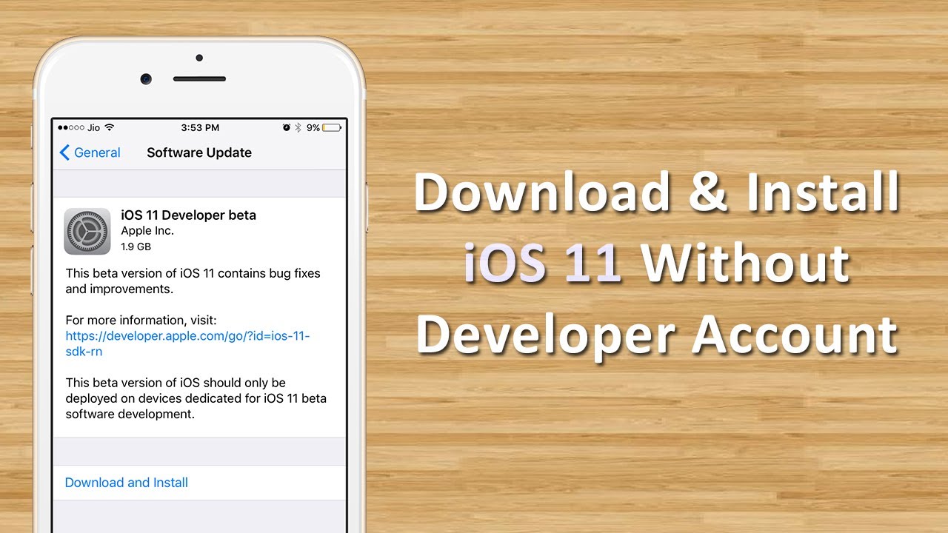The image size is (948, 533).
Task: Tap the Software Update title
Action: pos(199,152)
